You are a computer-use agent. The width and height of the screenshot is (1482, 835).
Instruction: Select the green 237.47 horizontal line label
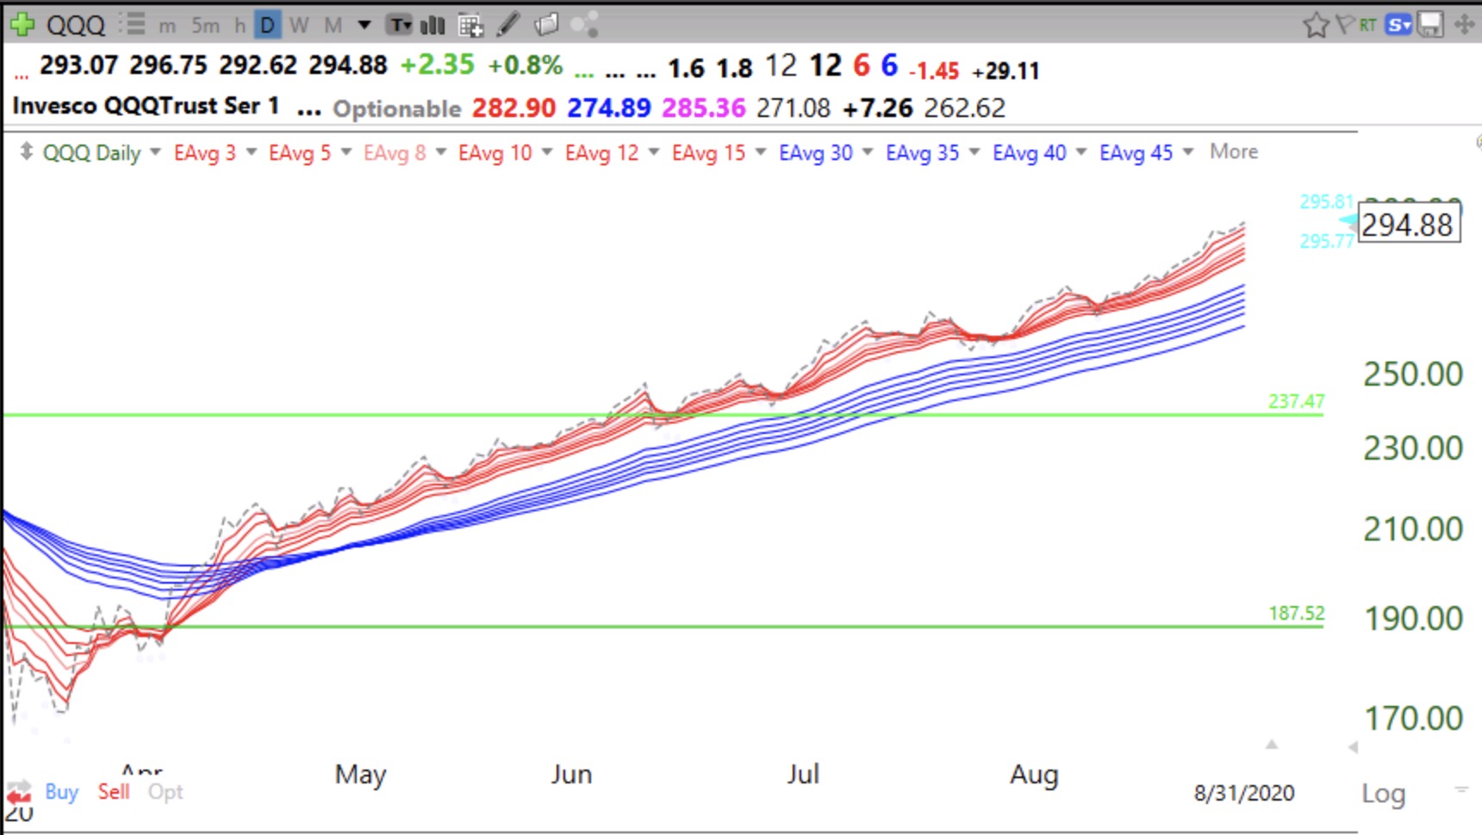click(1296, 401)
